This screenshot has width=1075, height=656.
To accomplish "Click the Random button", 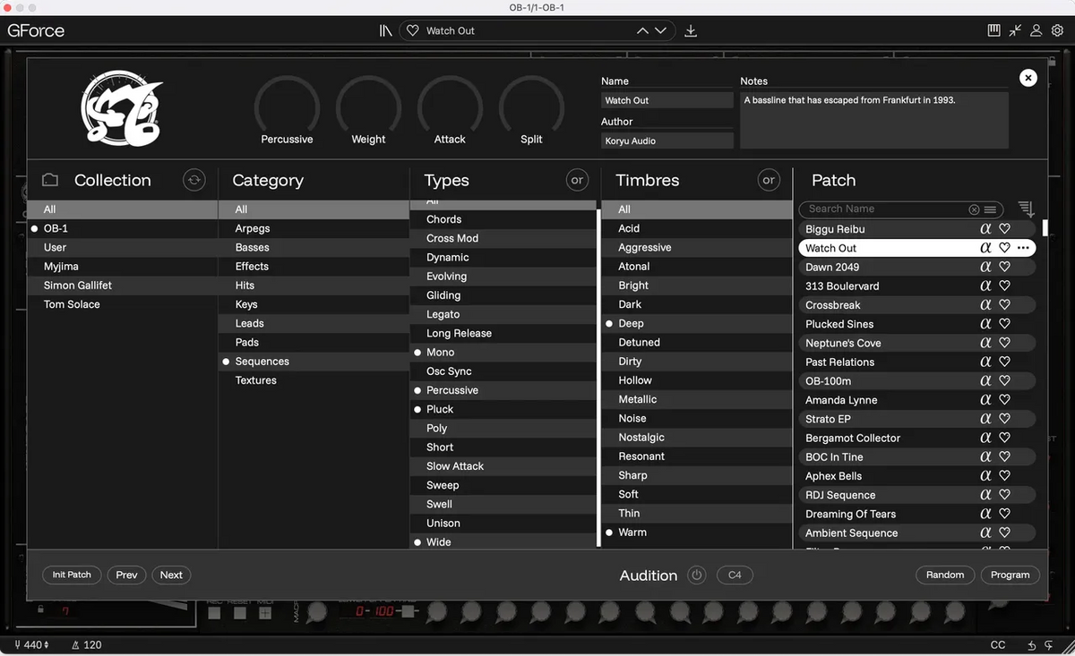I will coord(945,575).
